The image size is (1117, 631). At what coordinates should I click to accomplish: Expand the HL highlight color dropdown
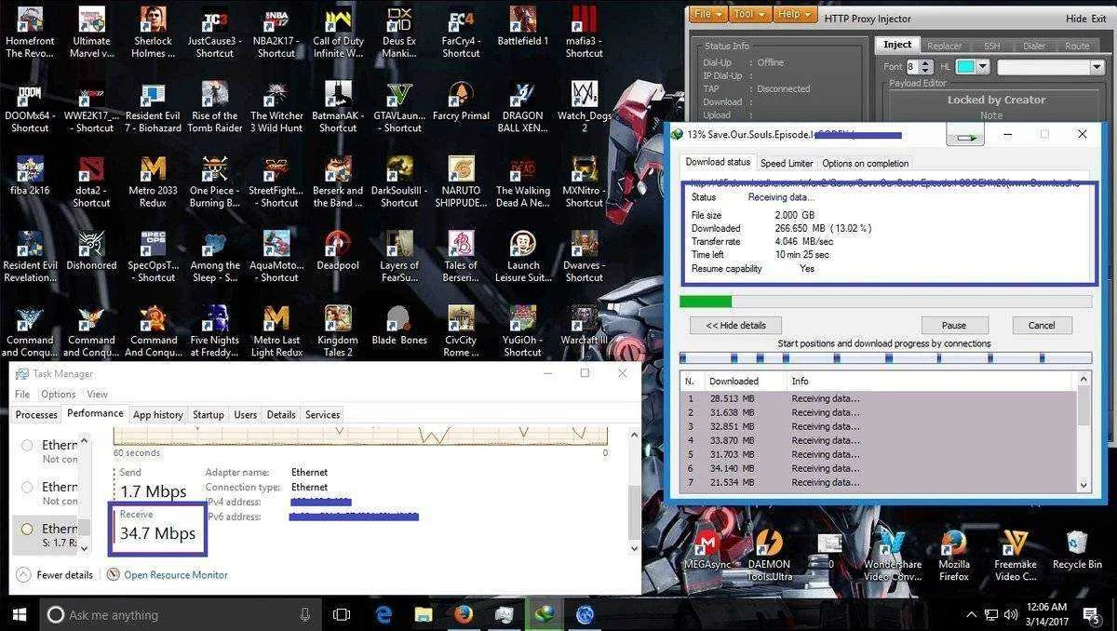click(981, 67)
